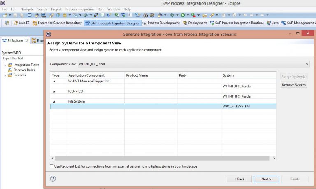Click the Next > button
Screen dimensions: 316x189
coord(266,179)
